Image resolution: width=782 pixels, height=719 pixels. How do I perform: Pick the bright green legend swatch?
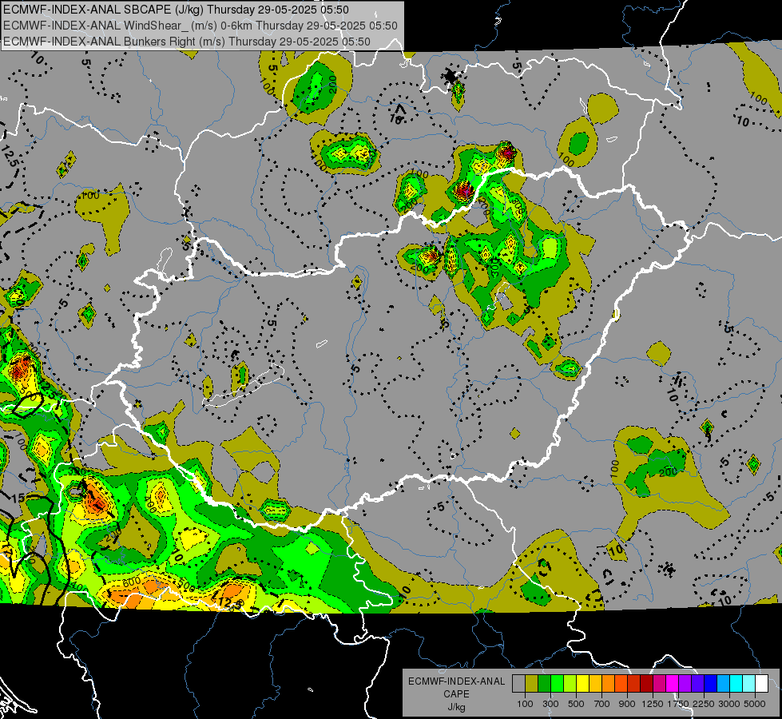pyautogui.click(x=557, y=684)
